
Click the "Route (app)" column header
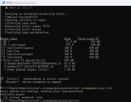pyautogui.click(x=9, y=39)
